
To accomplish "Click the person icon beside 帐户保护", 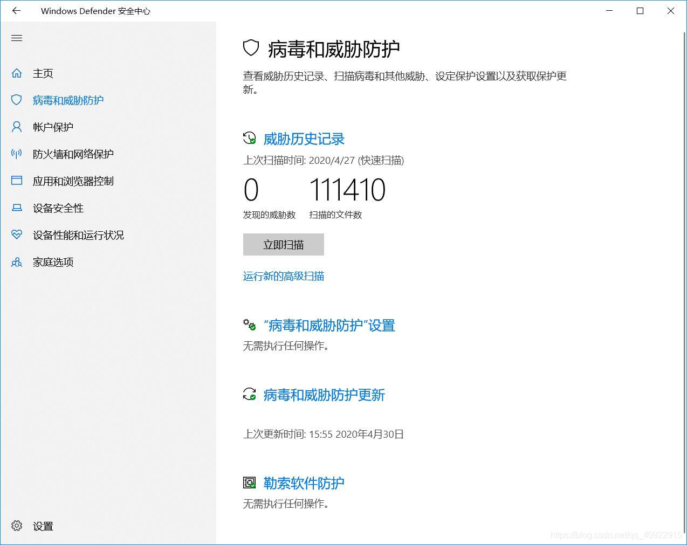I will tap(17, 127).
